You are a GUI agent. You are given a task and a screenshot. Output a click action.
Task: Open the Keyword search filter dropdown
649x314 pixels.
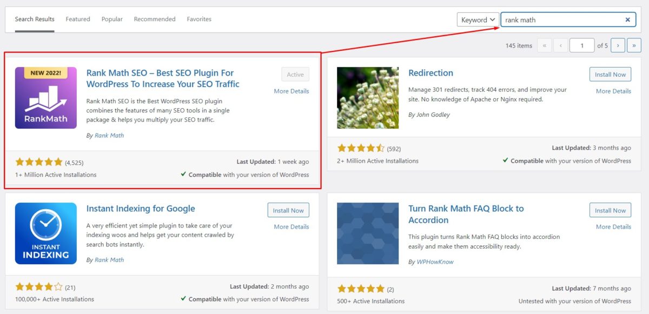click(478, 19)
